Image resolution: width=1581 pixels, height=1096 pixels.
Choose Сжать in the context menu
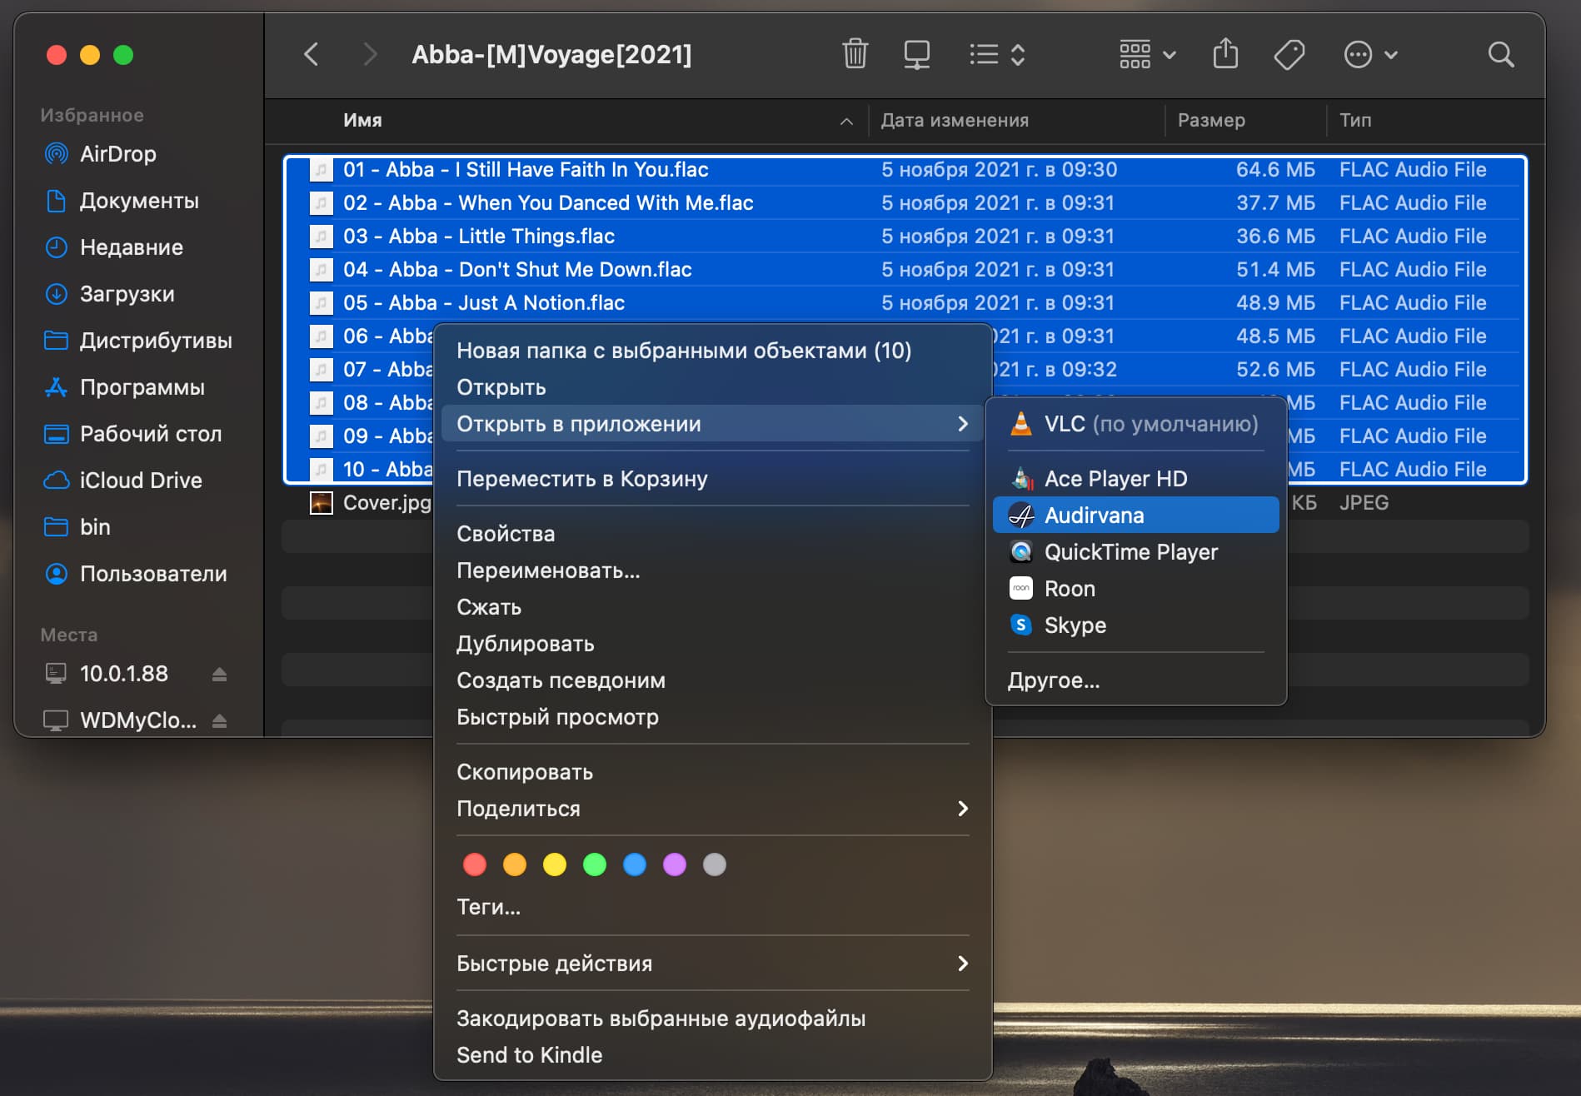point(713,607)
